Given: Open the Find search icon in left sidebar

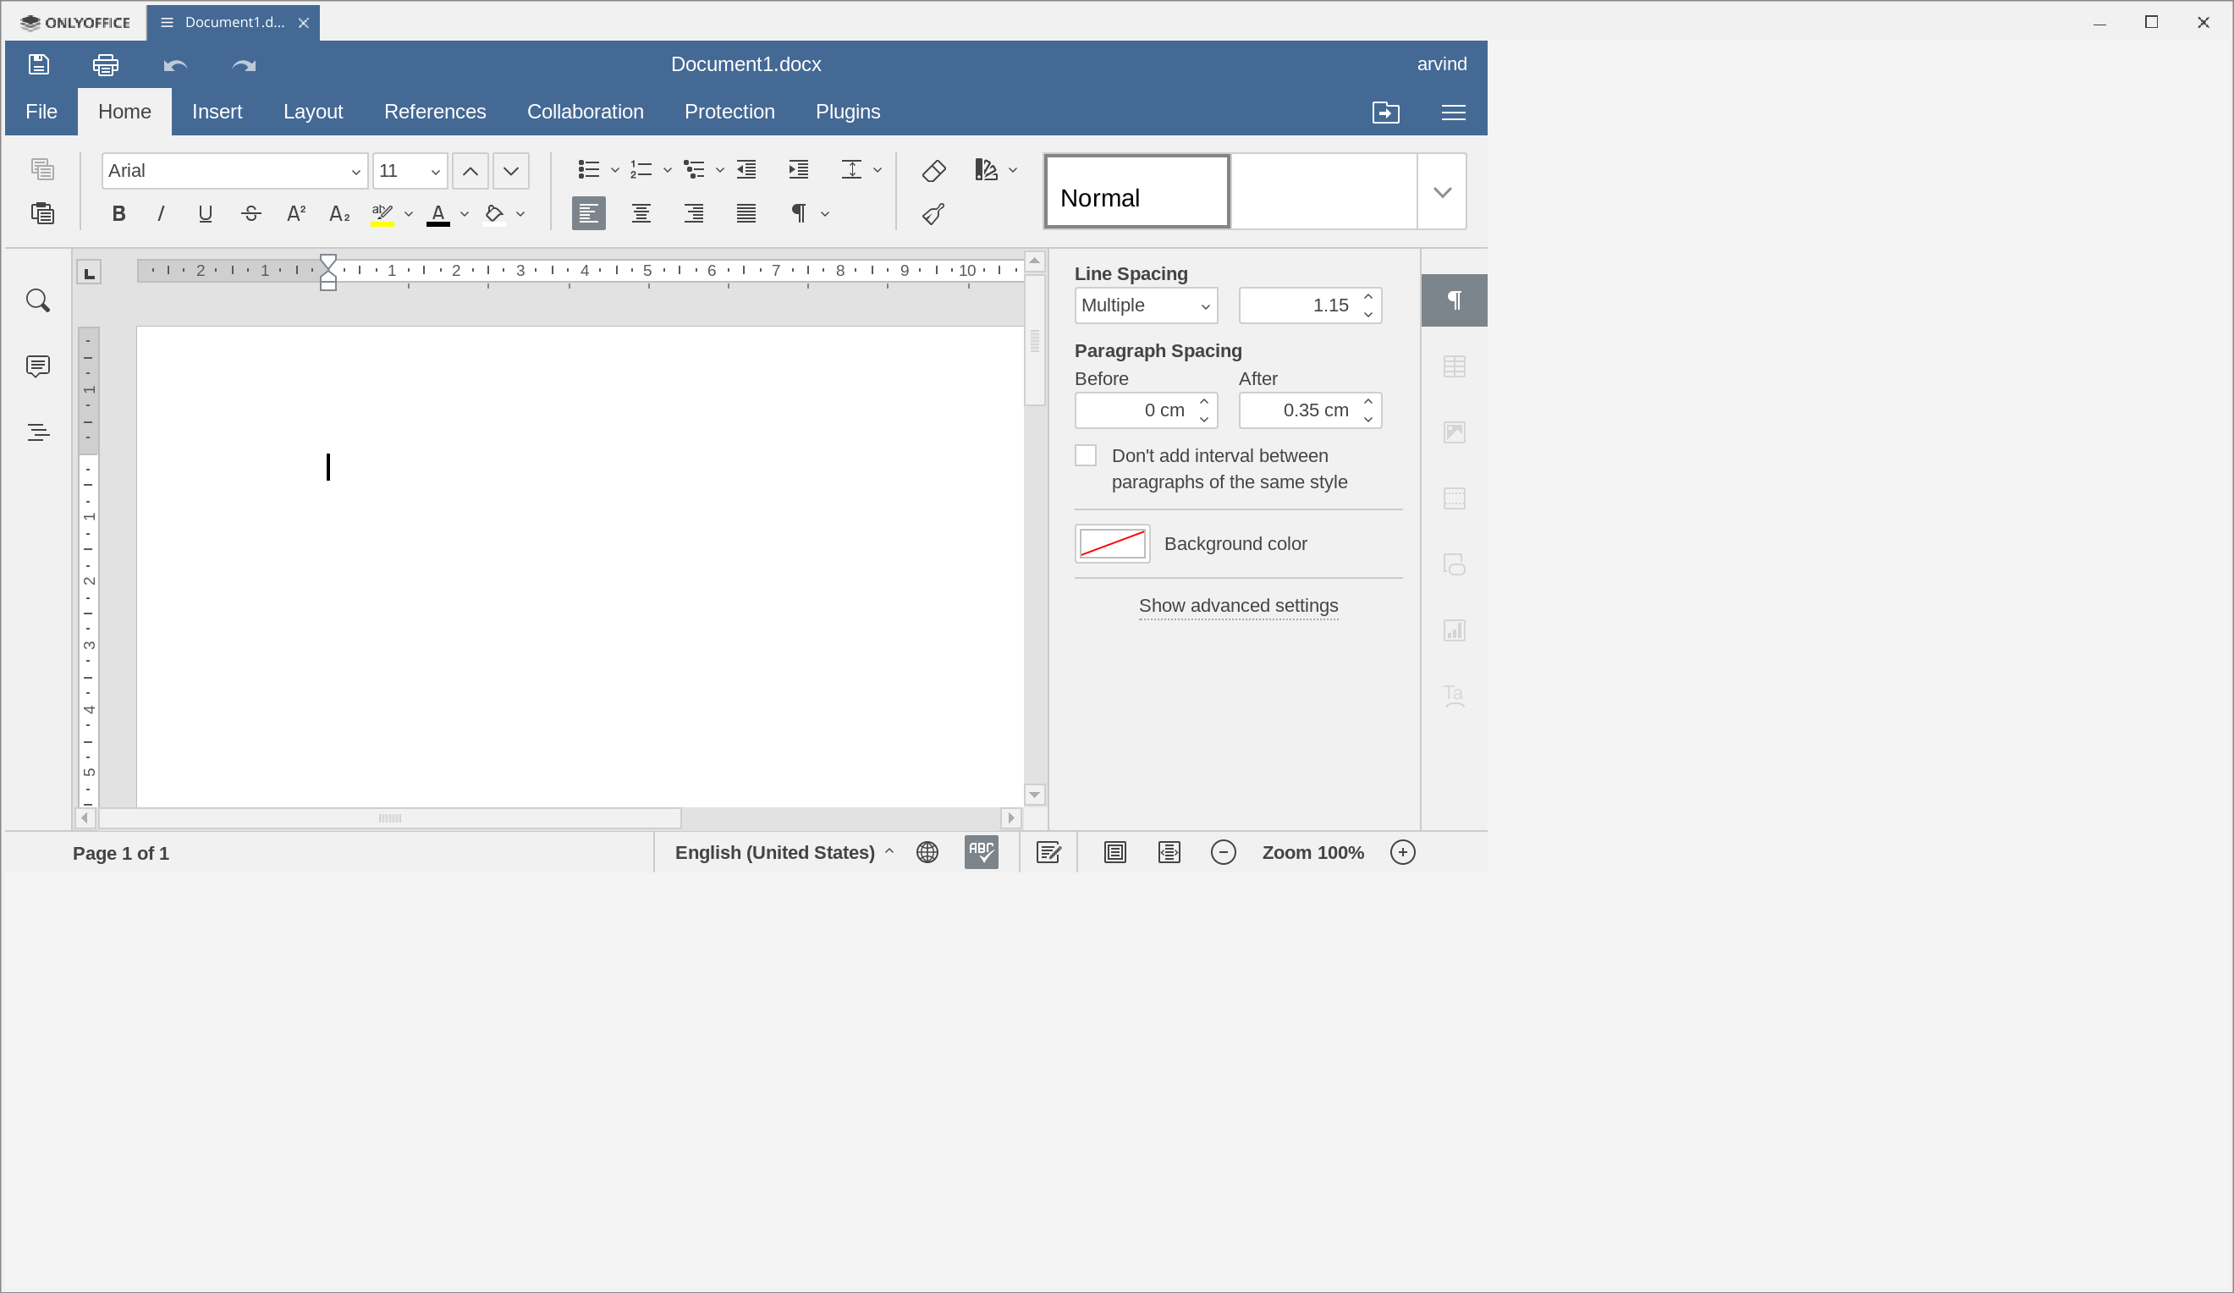Looking at the screenshot, I should point(38,300).
